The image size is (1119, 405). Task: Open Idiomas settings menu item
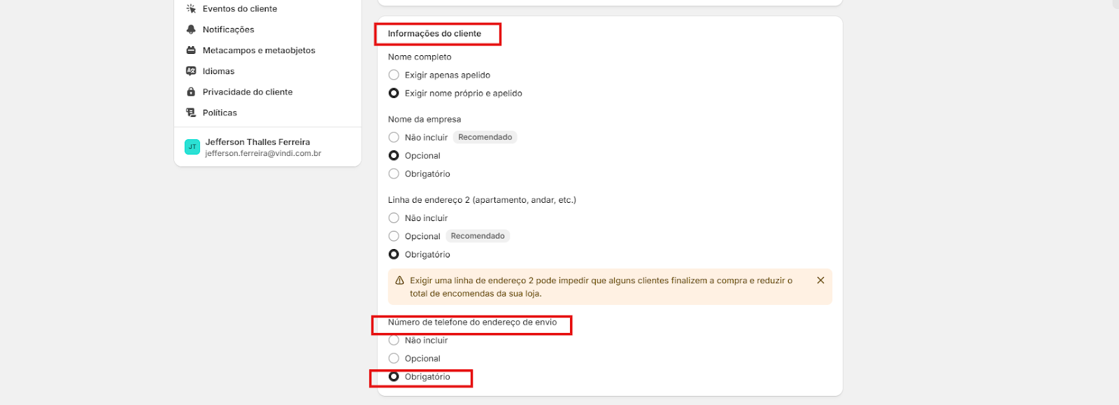pyautogui.click(x=218, y=71)
